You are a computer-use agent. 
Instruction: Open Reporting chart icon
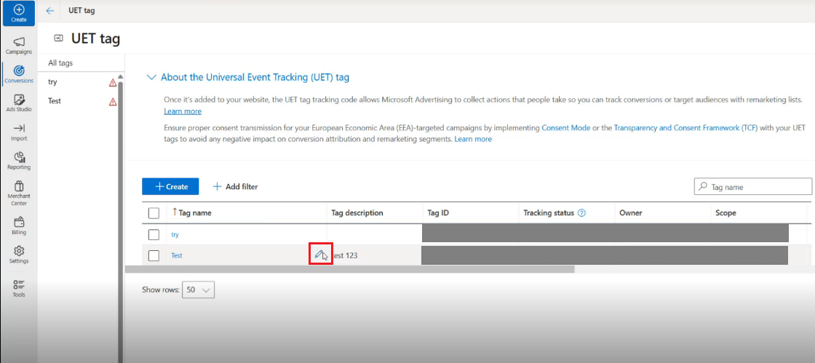[19, 157]
